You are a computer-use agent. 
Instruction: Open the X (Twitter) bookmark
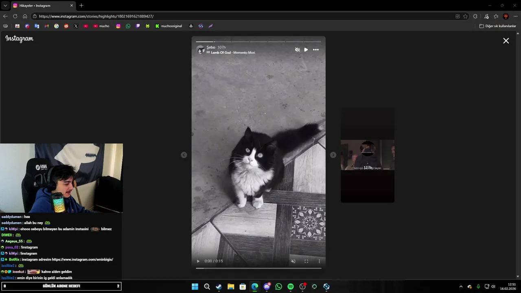(76, 26)
